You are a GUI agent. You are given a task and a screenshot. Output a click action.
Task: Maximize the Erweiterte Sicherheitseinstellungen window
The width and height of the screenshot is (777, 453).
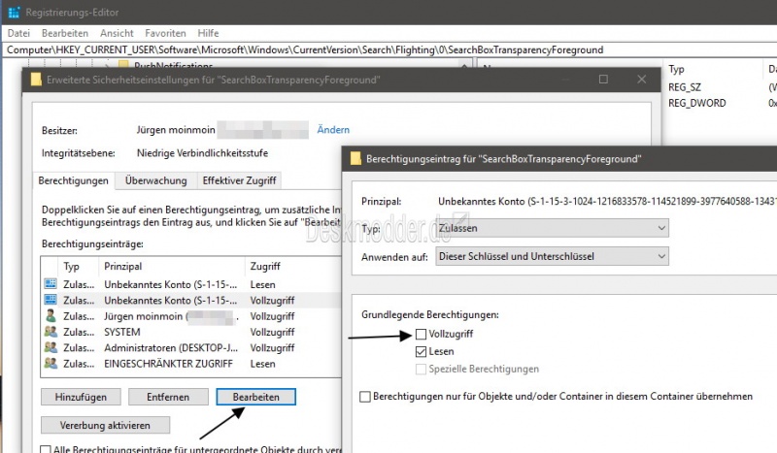point(603,80)
